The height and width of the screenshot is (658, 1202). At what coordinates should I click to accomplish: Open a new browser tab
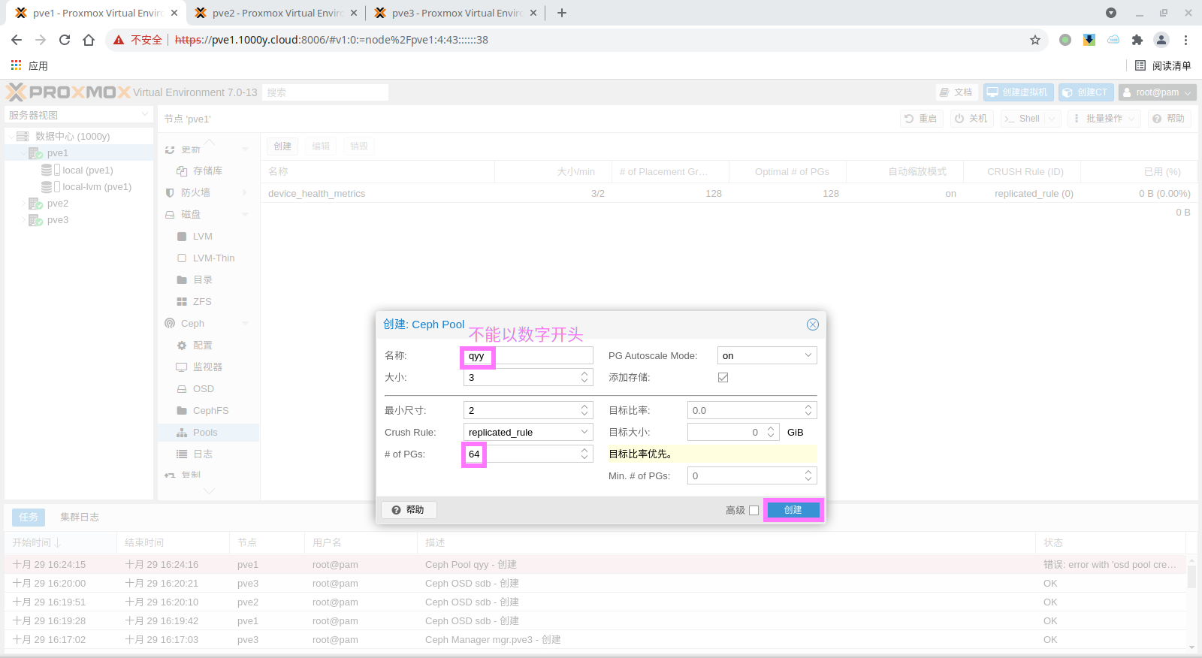562,13
